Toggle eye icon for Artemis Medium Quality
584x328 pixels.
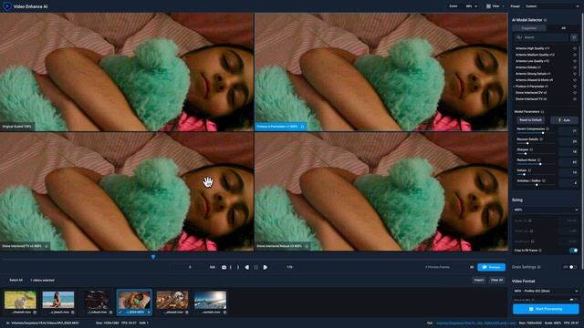coord(575,55)
